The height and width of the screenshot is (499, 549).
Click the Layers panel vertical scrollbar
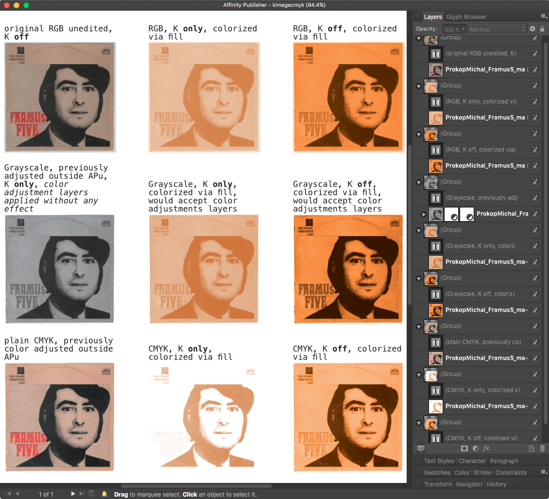[x=545, y=233]
